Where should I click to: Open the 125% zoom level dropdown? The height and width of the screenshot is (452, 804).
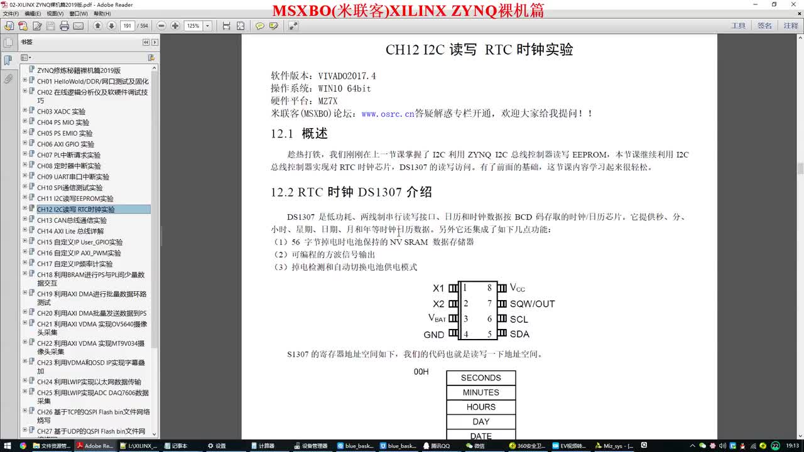[x=208, y=26]
